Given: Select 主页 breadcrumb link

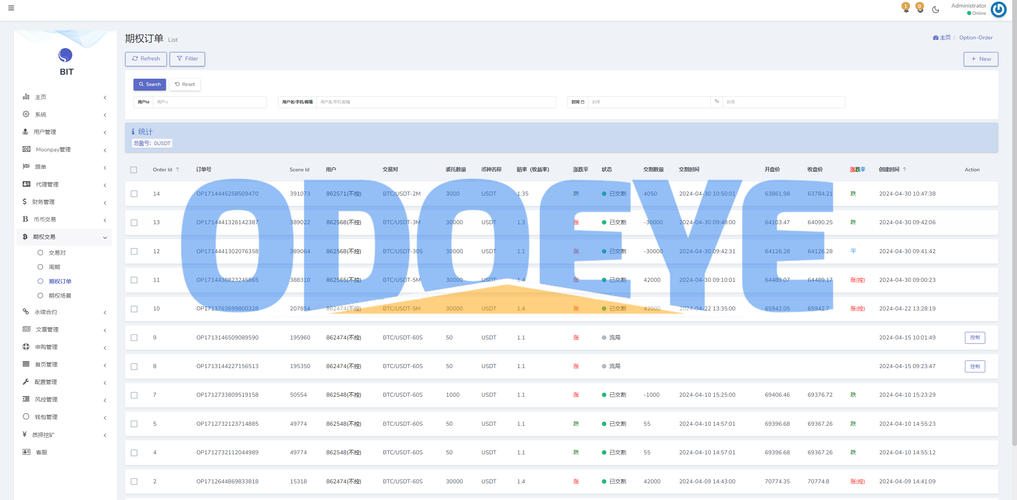Looking at the screenshot, I should (x=942, y=38).
